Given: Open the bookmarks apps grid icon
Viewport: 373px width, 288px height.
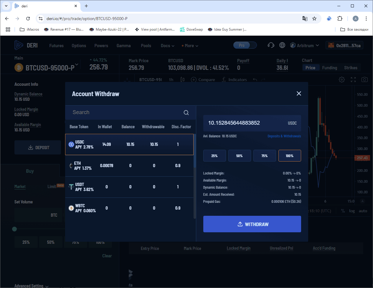Looking at the screenshot, I should pos(8,29).
